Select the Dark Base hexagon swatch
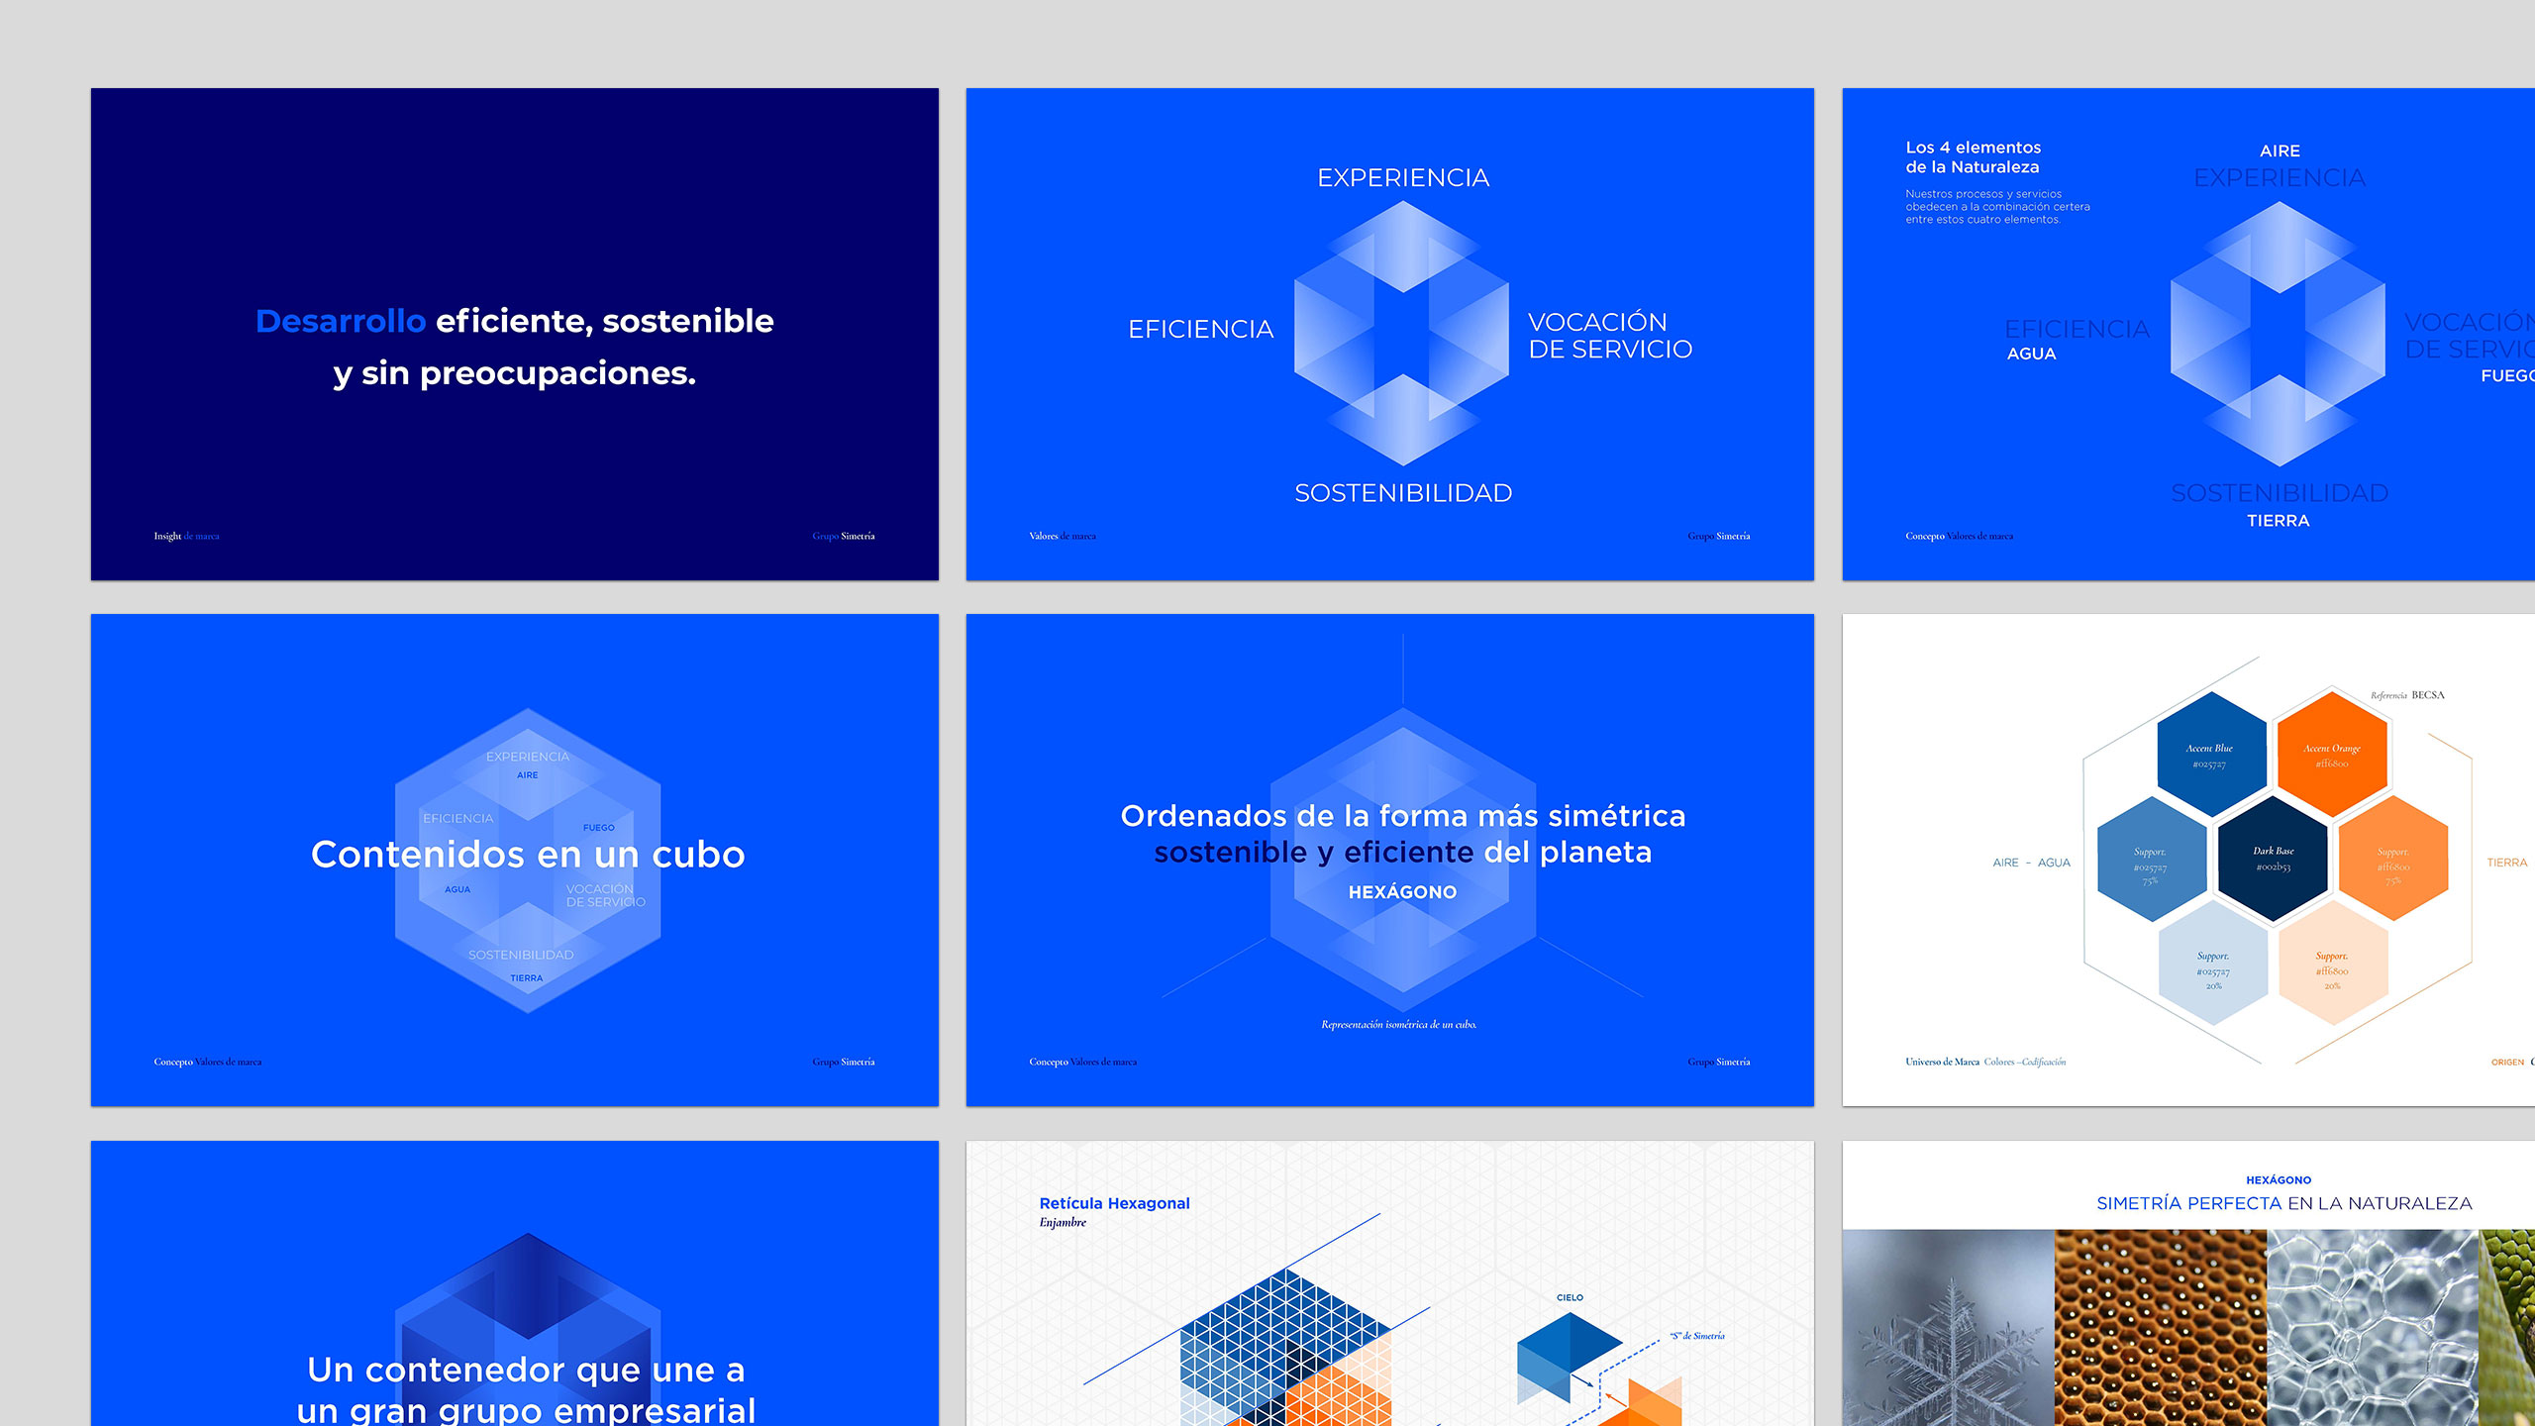This screenshot has height=1426, width=2535. [2273, 858]
